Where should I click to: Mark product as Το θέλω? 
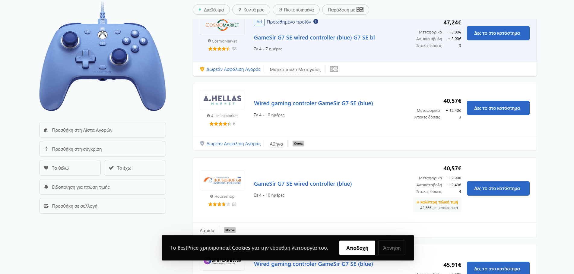coord(70,168)
